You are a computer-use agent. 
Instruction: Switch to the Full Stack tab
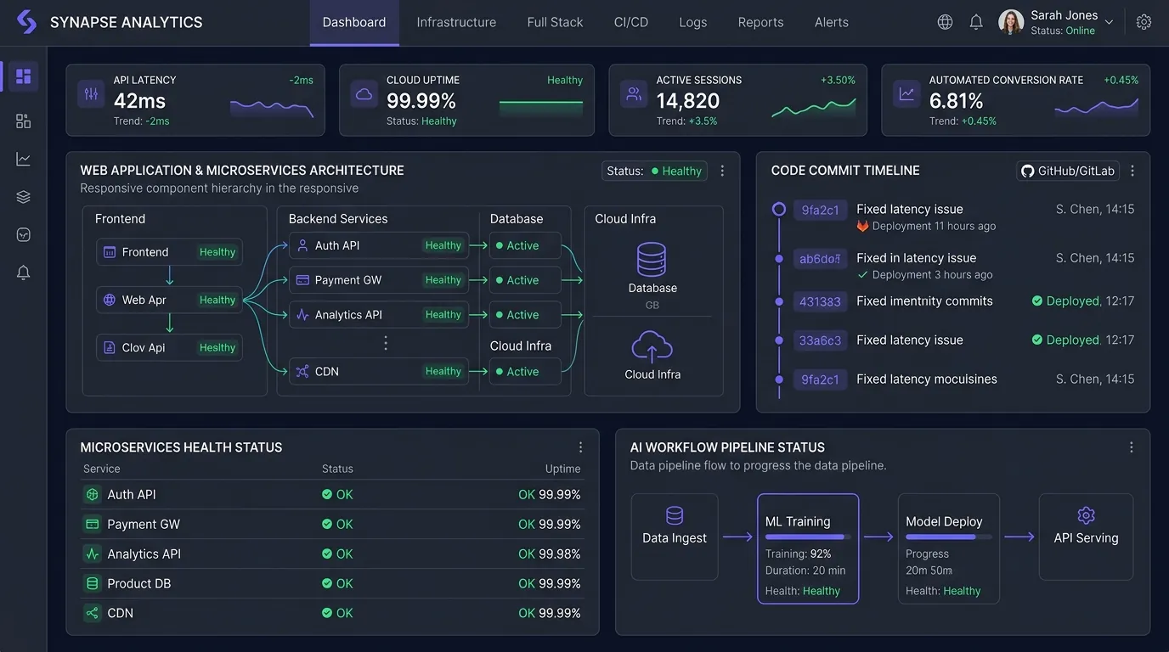[555, 22]
